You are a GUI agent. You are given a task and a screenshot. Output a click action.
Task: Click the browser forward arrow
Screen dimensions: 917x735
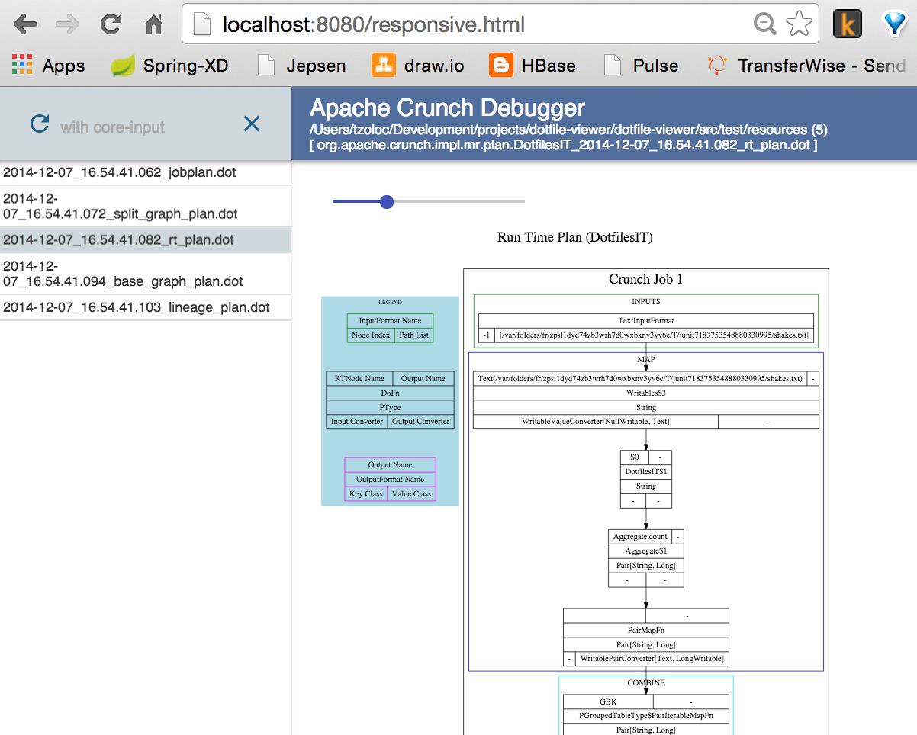click(x=68, y=24)
